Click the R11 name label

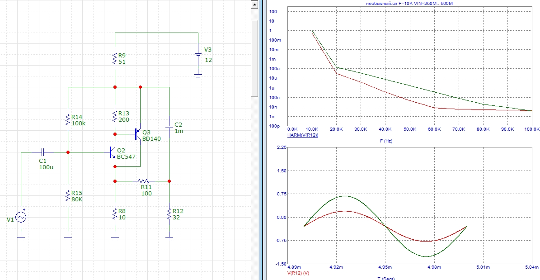tap(146, 186)
